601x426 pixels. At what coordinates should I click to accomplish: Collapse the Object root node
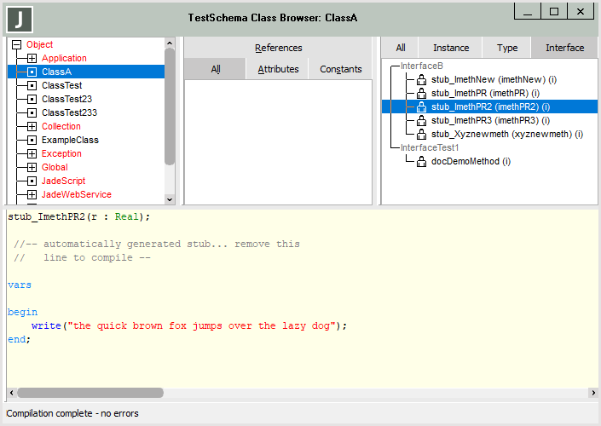[16, 45]
